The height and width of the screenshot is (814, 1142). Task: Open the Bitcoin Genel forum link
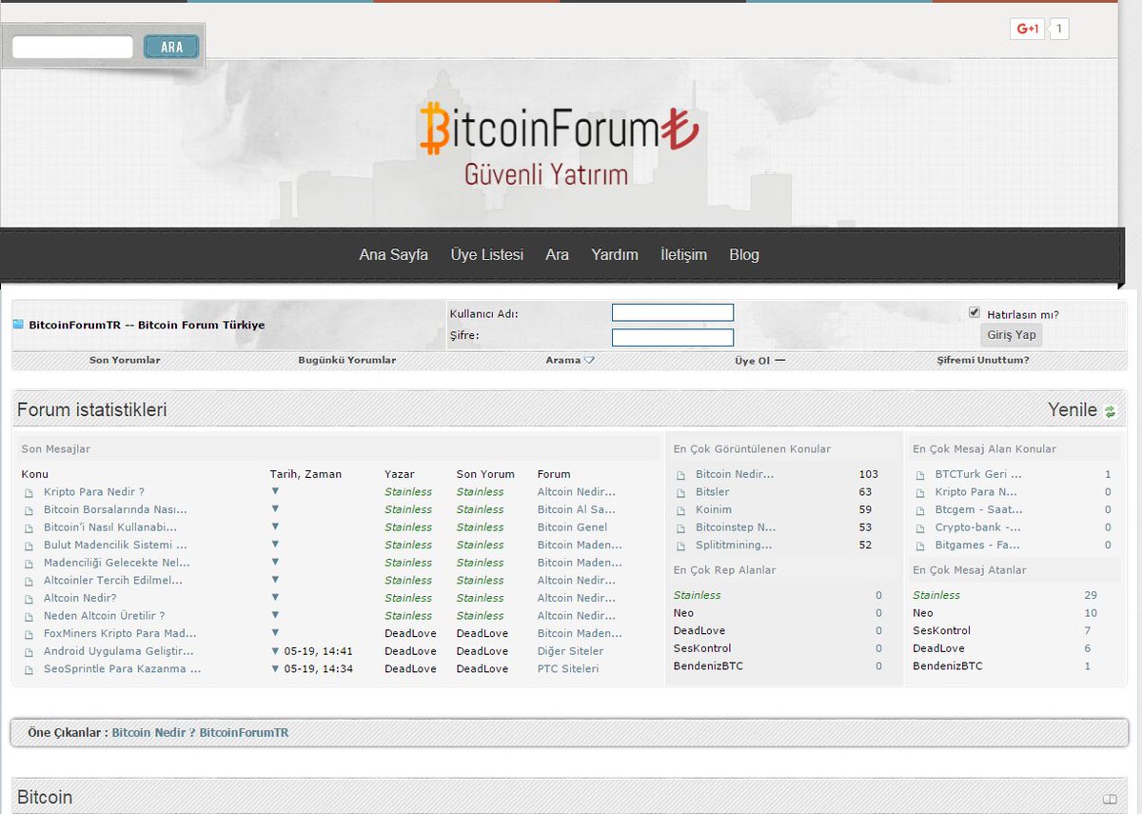(x=572, y=527)
